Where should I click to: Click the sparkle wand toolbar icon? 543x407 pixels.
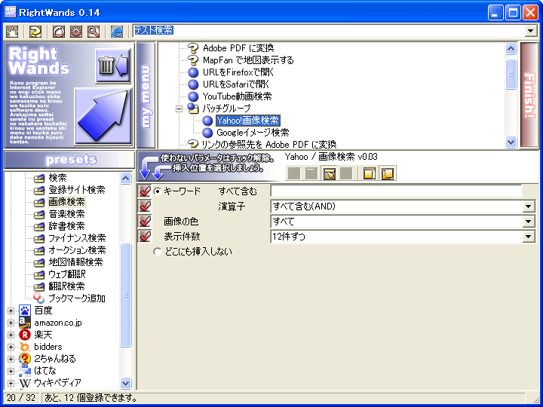pos(12,32)
